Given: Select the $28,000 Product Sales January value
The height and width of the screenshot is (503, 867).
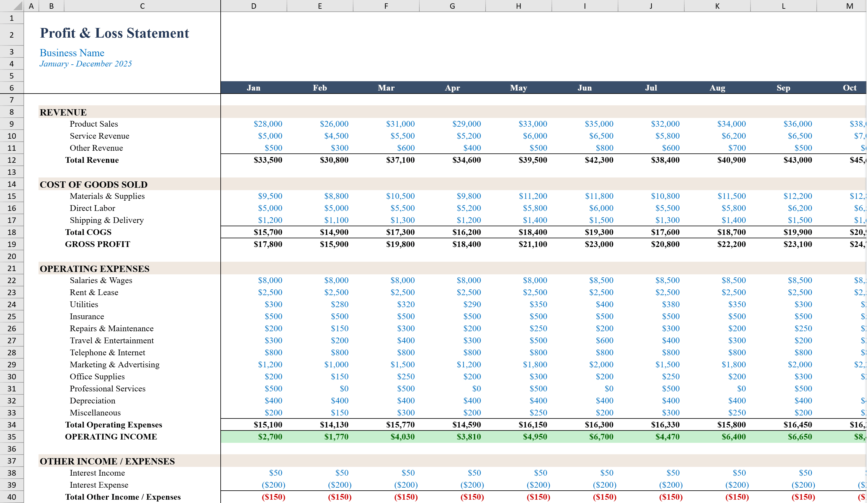Looking at the screenshot, I should click(x=268, y=124).
